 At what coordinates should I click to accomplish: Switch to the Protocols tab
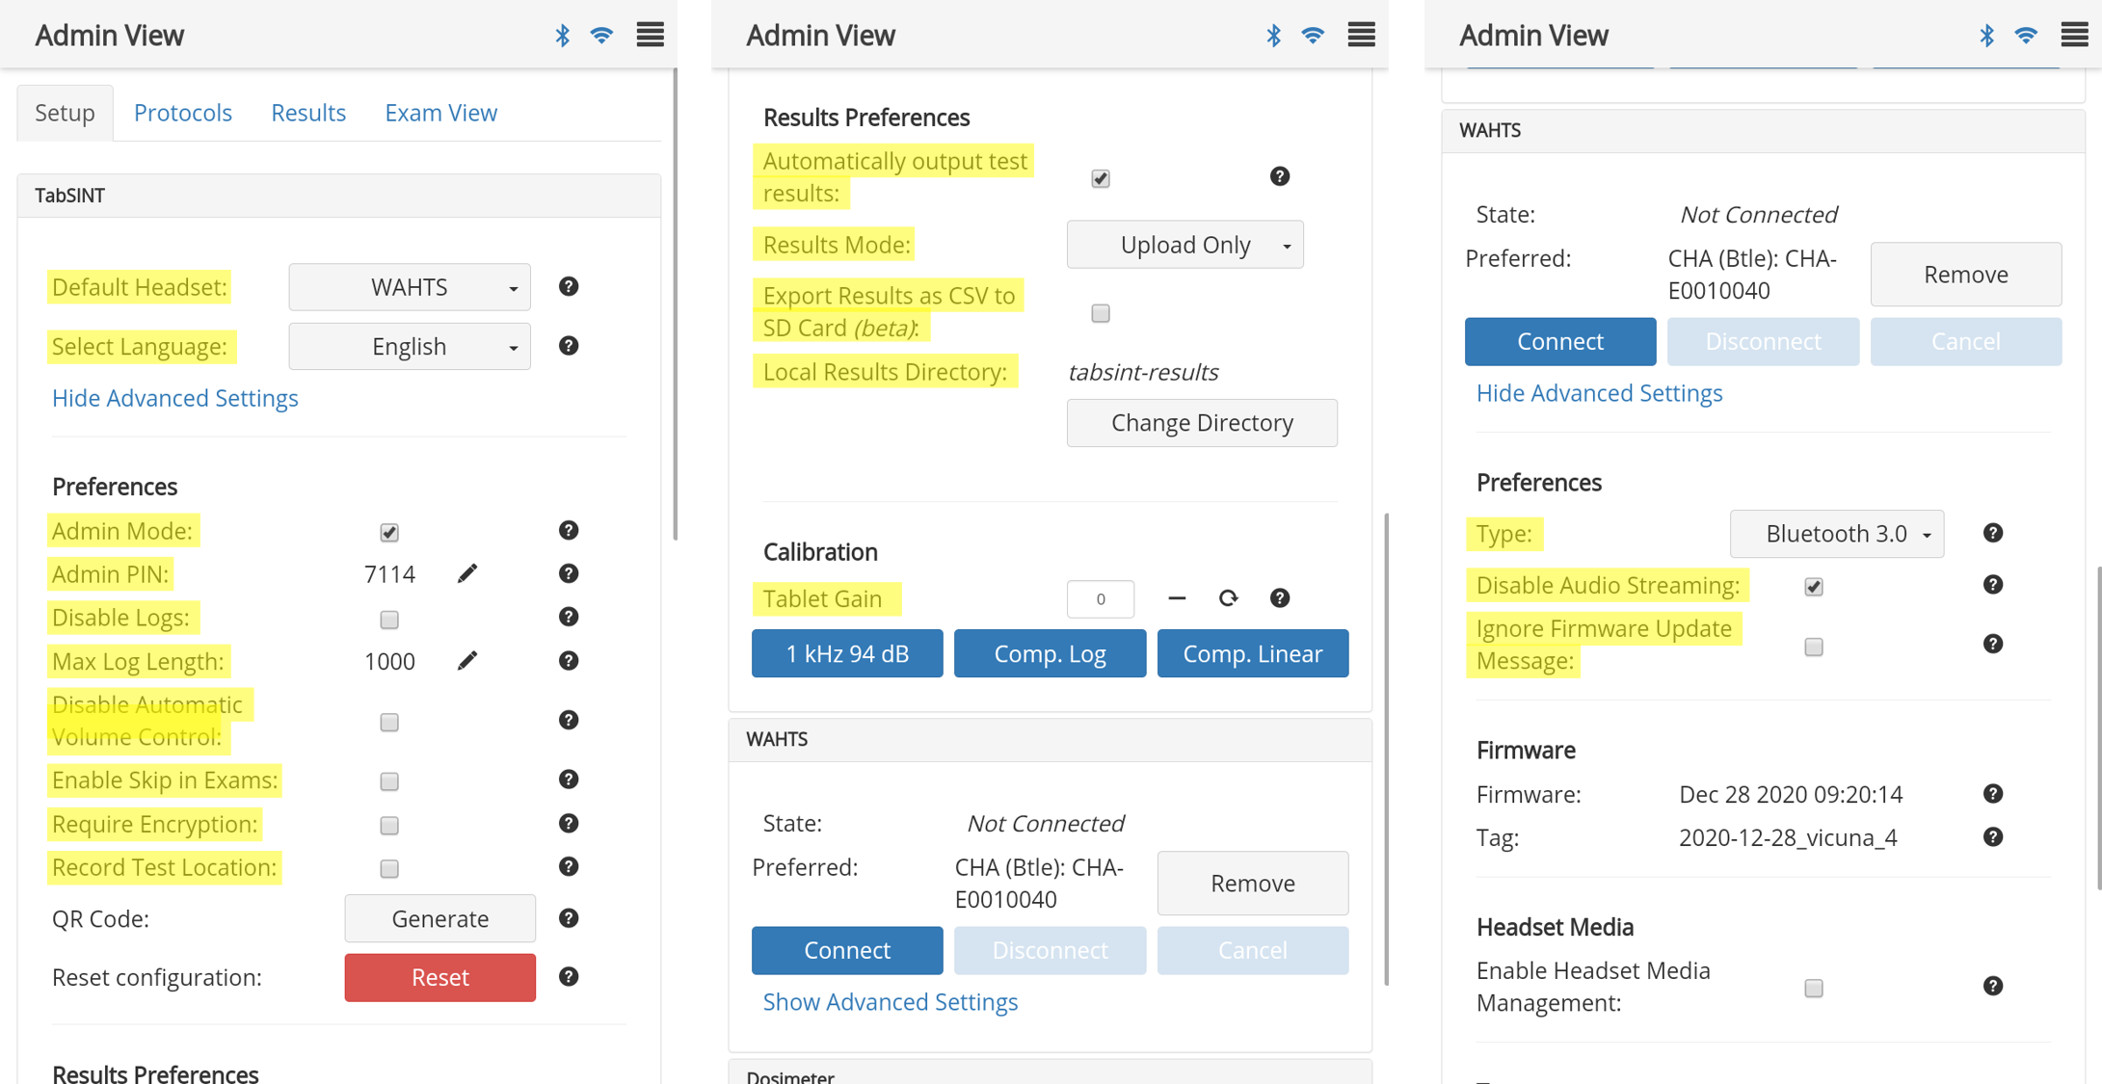(183, 113)
